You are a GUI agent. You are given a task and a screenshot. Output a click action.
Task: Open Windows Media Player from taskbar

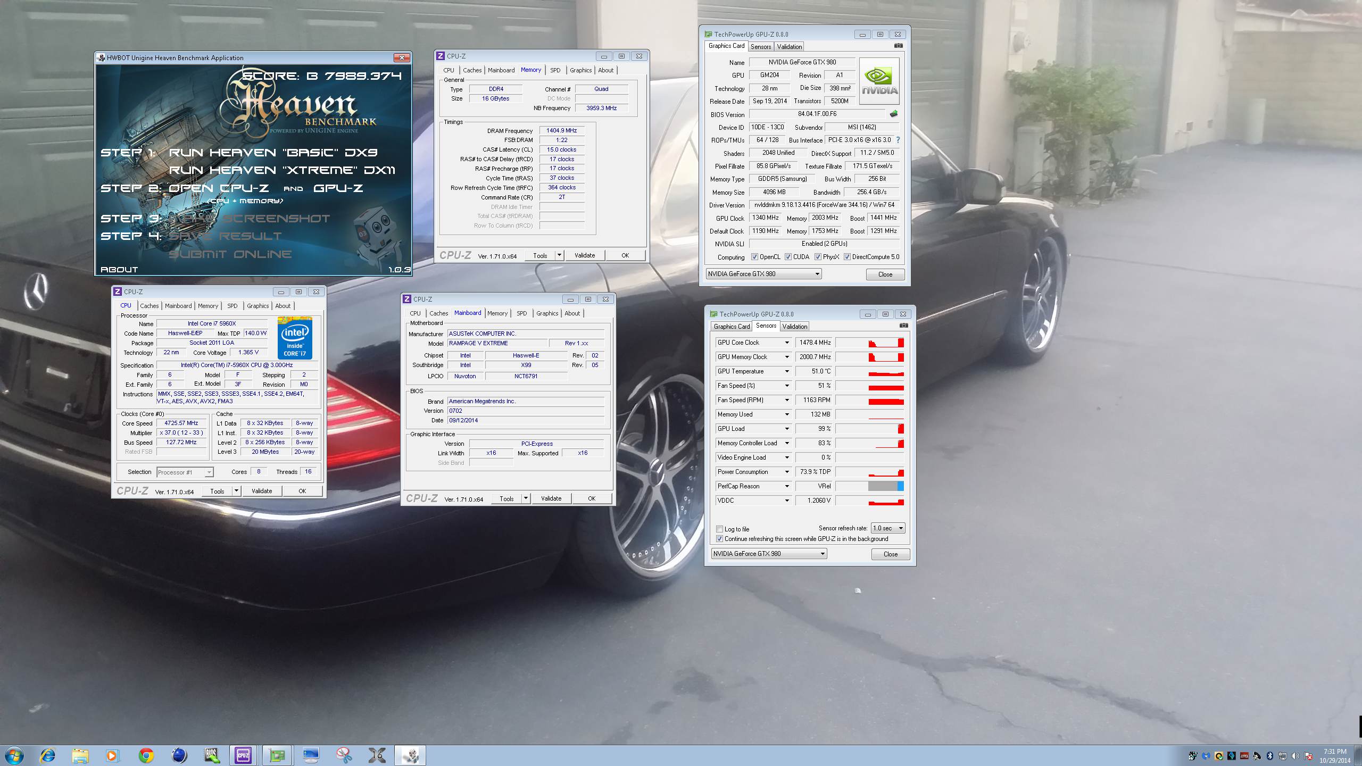pos(112,755)
